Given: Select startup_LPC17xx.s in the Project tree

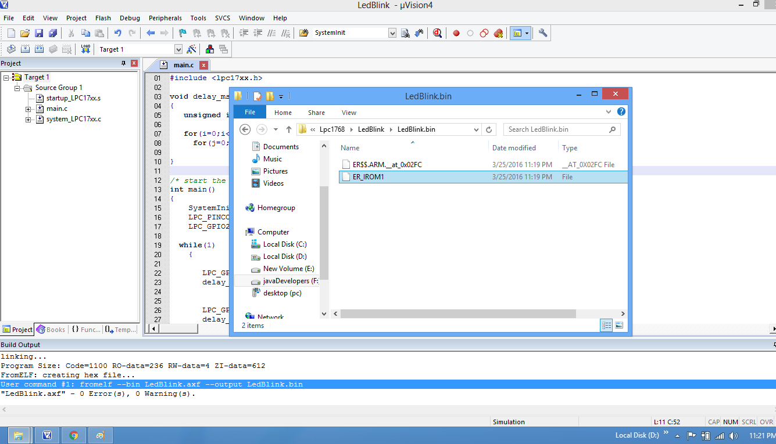Looking at the screenshot, I should click(73, 98).
